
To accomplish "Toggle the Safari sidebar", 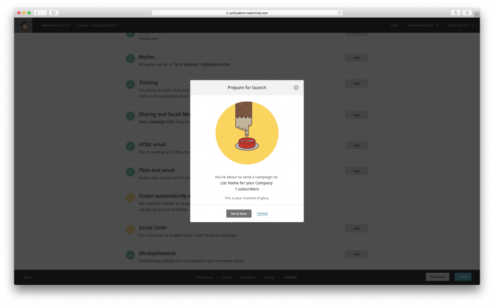I will (x=54, y=13).
